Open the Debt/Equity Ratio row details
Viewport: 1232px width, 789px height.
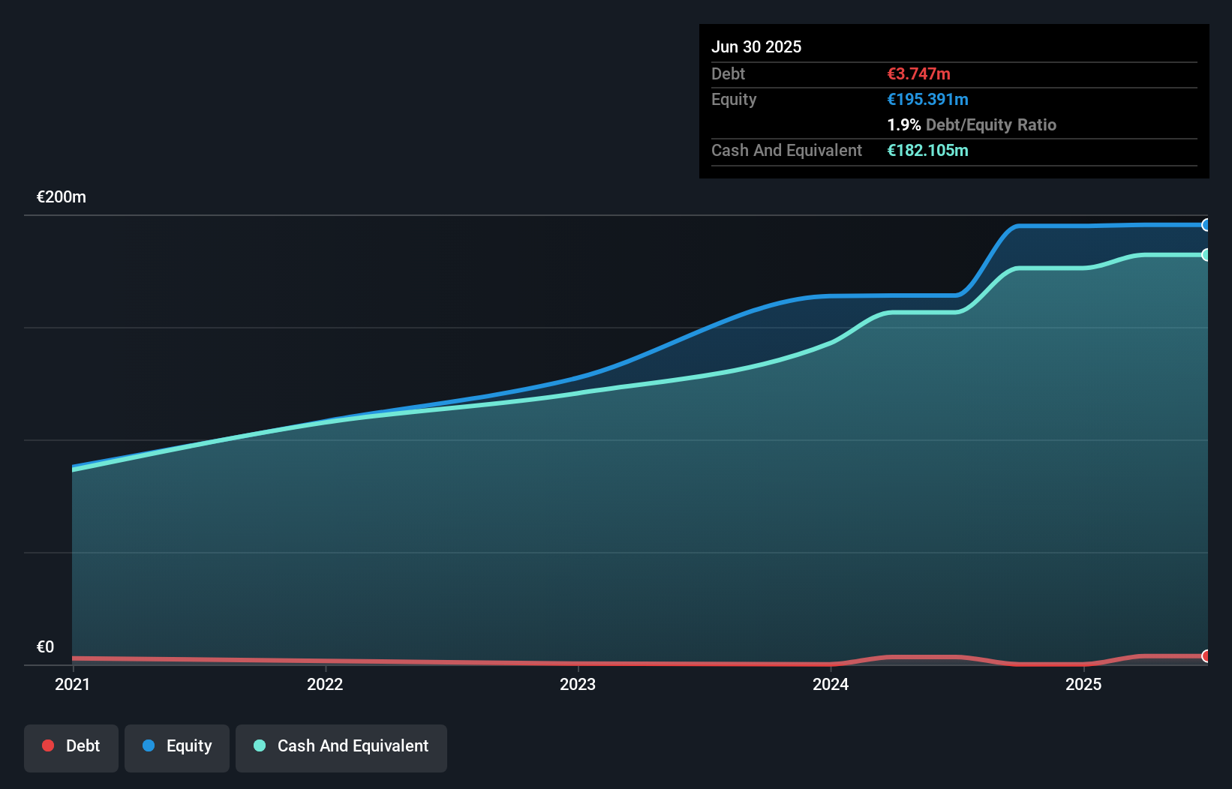click(x=972, y=124)
